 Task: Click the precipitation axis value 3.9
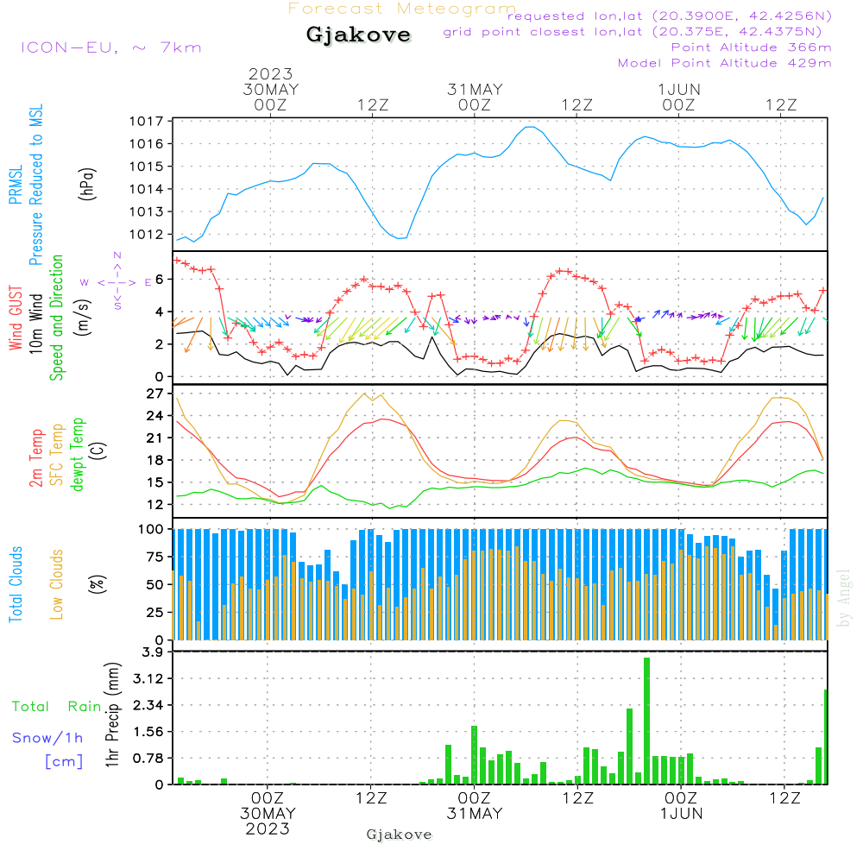point(153,652)
